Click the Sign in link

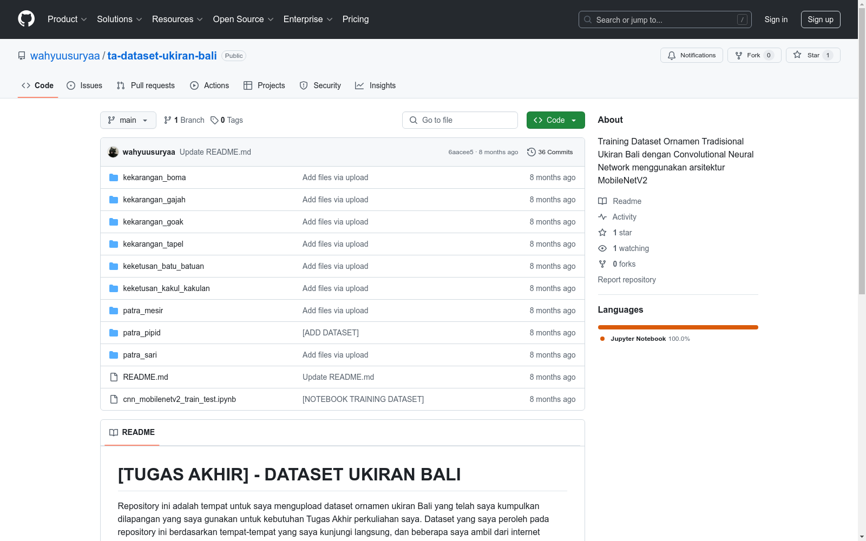coord(776,19)
